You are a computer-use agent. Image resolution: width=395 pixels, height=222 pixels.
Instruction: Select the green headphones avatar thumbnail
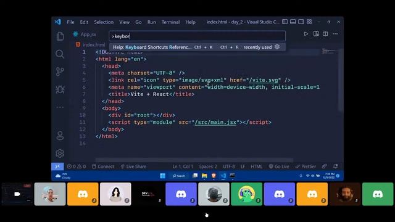246,194
